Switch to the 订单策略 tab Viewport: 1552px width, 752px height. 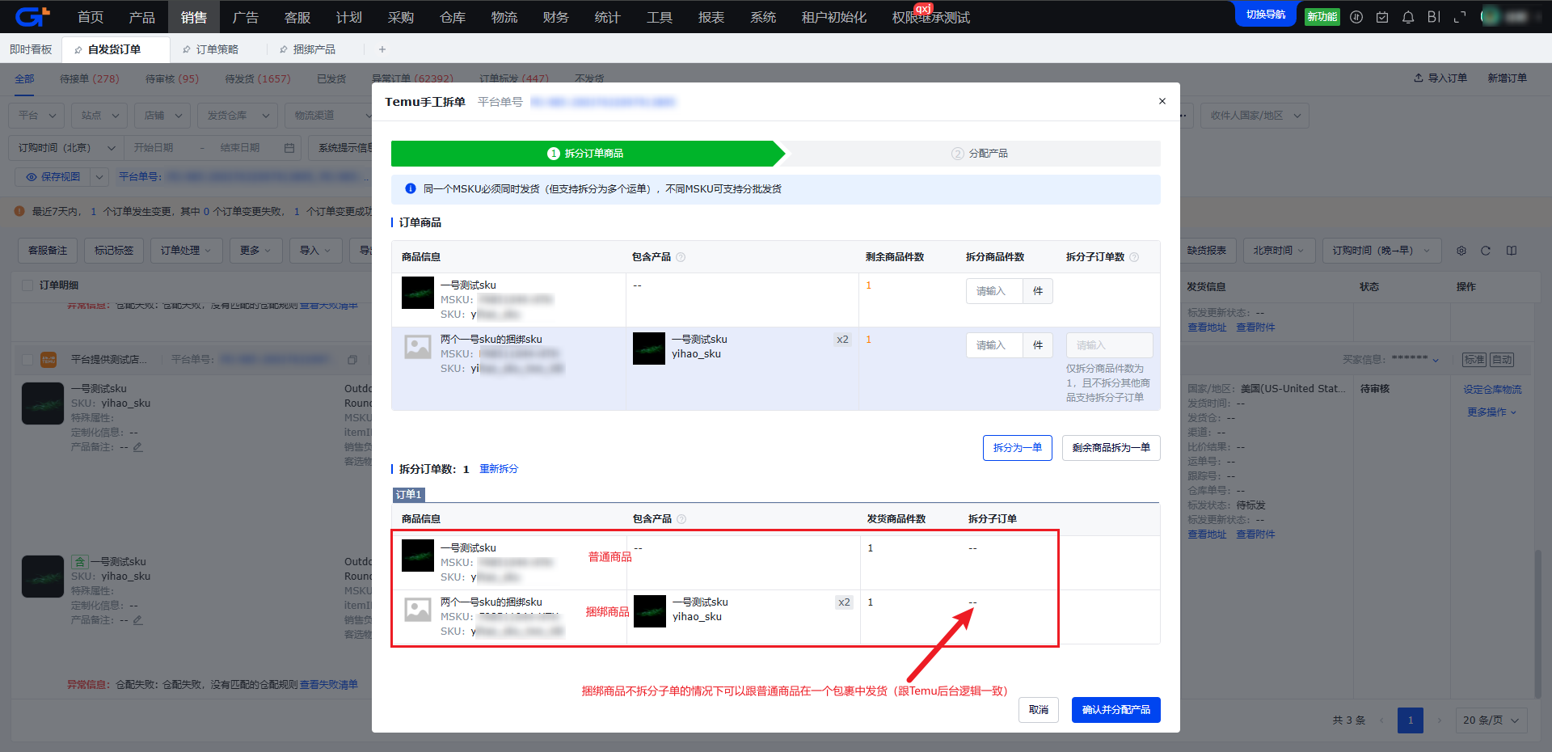click(217, 49)
